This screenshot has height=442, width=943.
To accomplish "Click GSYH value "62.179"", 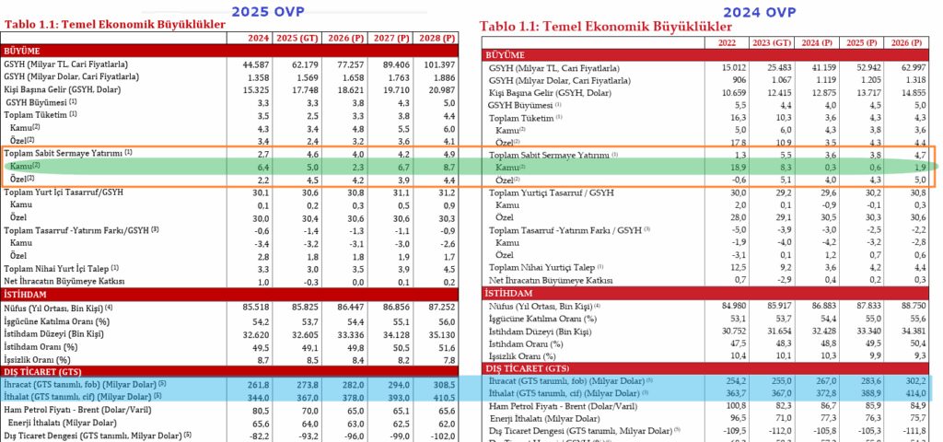I will click(x=306, y=64).
